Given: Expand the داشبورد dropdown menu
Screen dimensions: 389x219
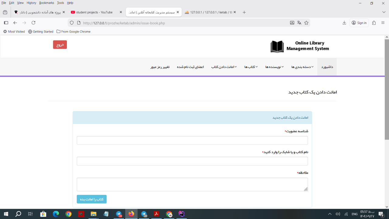Looking at the screenshot, I should coord(327,67).
